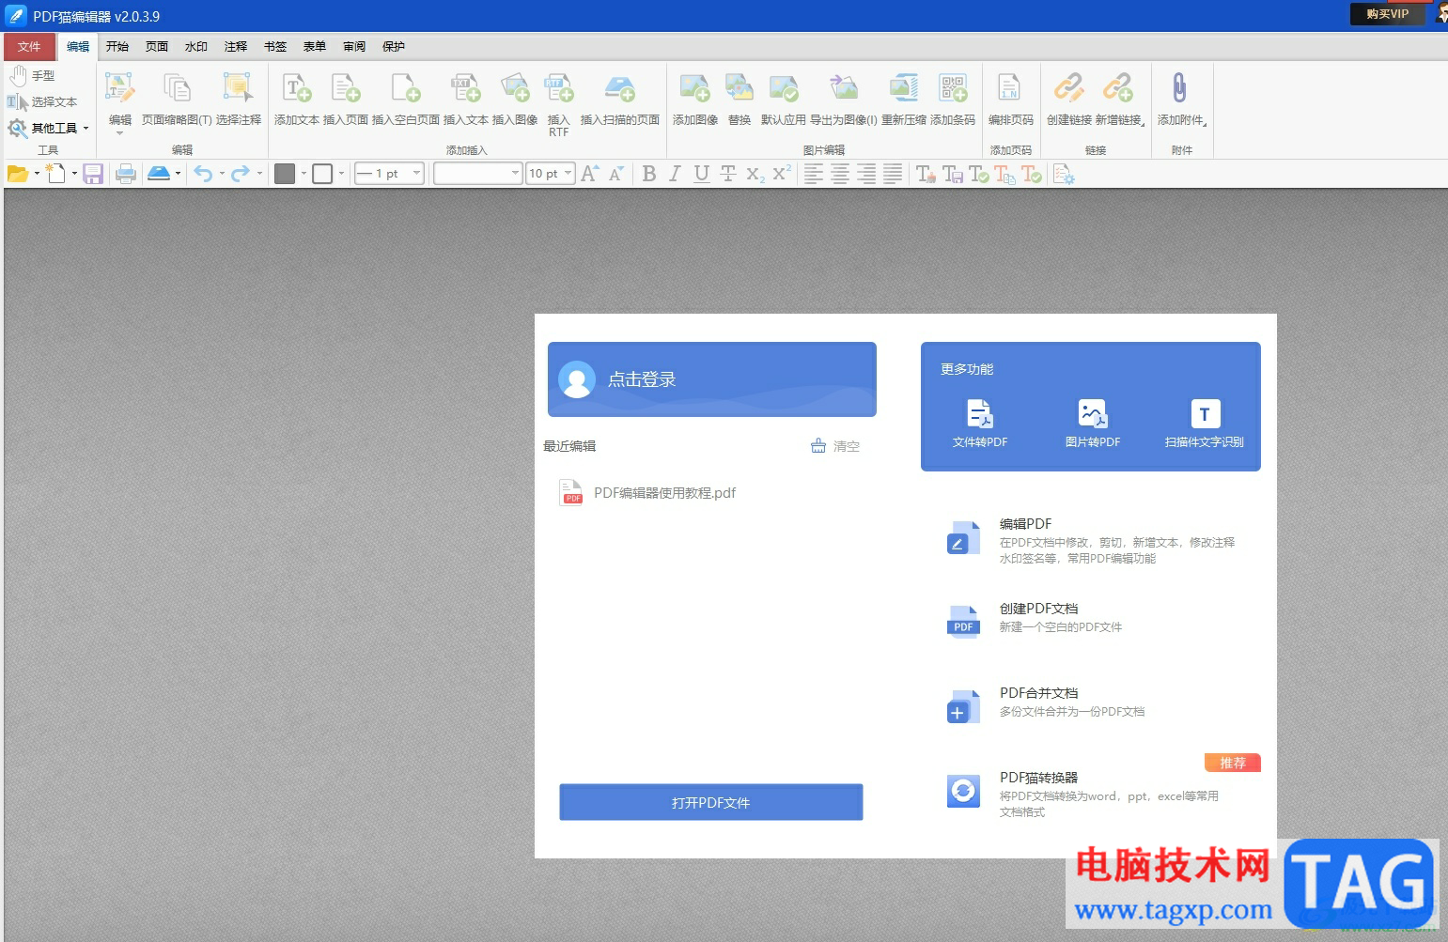1448x942 pixels.
Task: Click 新增链接 icon
Action: coord(1118,89)
